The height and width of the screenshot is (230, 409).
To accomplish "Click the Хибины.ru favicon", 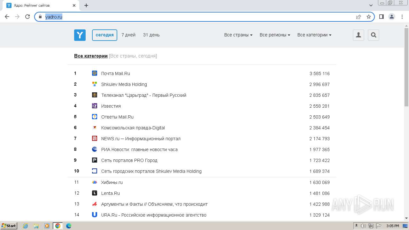I will [95, 182].
